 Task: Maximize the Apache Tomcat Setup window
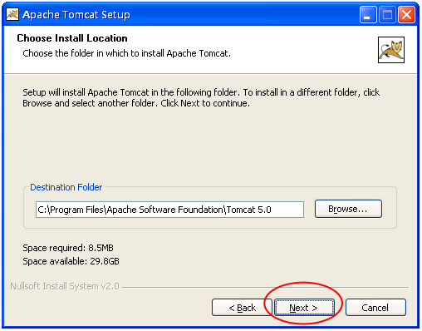coord(387,15)
